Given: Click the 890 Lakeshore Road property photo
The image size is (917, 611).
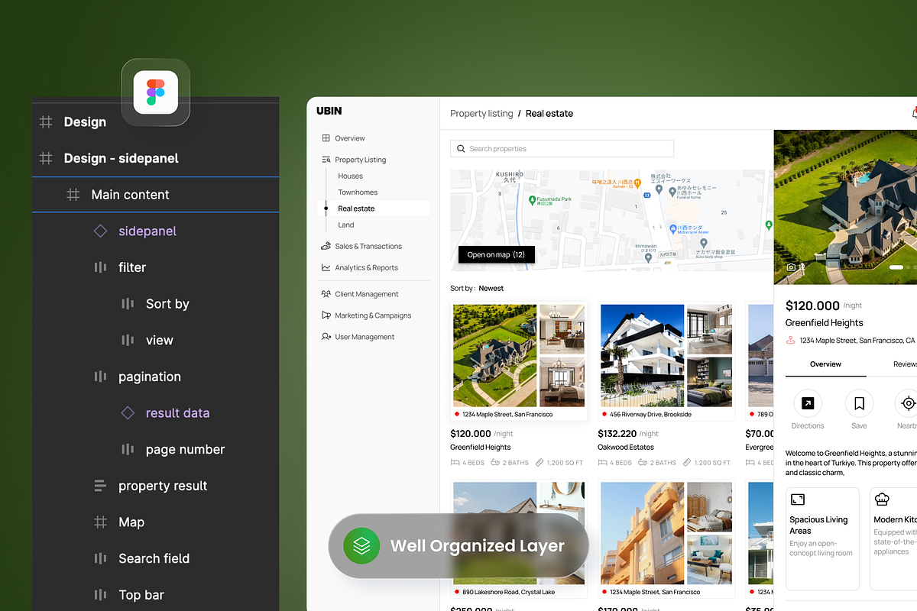Looking at the screenshot, I should point(494,533).
